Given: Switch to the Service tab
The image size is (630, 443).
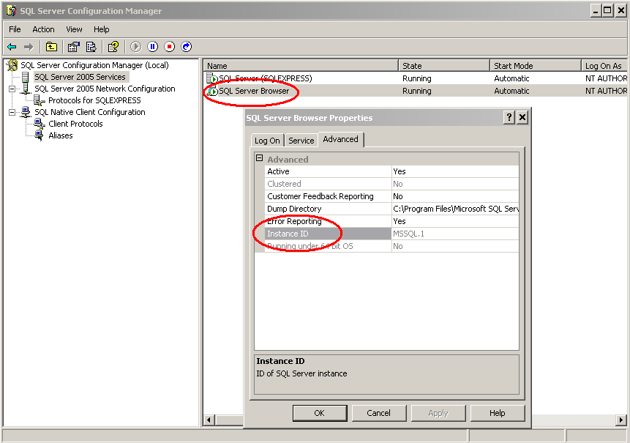Looking at the screenshot, I should (x=301, y=141).
